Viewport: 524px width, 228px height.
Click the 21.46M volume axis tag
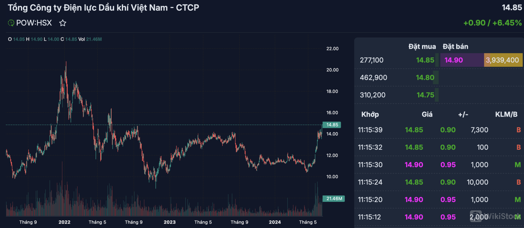(x=334, y=199)
